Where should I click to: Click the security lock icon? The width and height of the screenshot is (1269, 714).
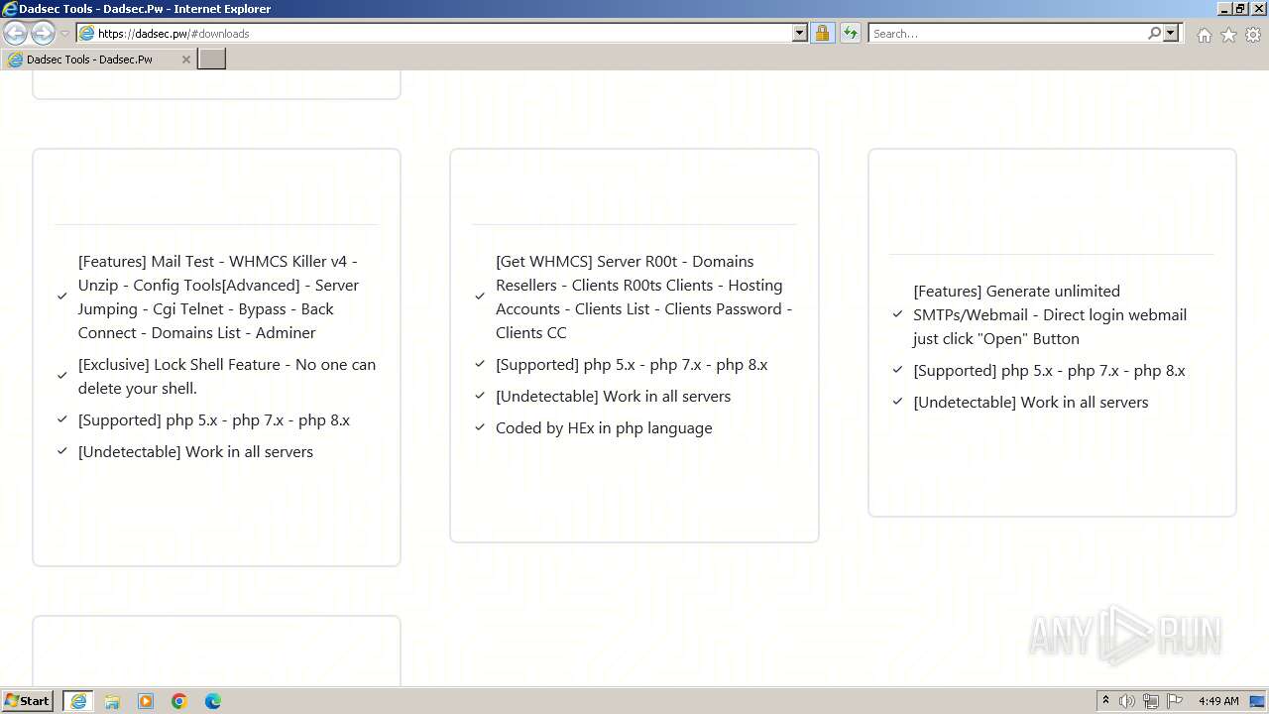point(823,33)
